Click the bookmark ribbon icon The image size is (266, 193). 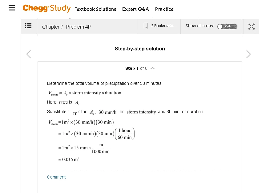tap(146, 26)
